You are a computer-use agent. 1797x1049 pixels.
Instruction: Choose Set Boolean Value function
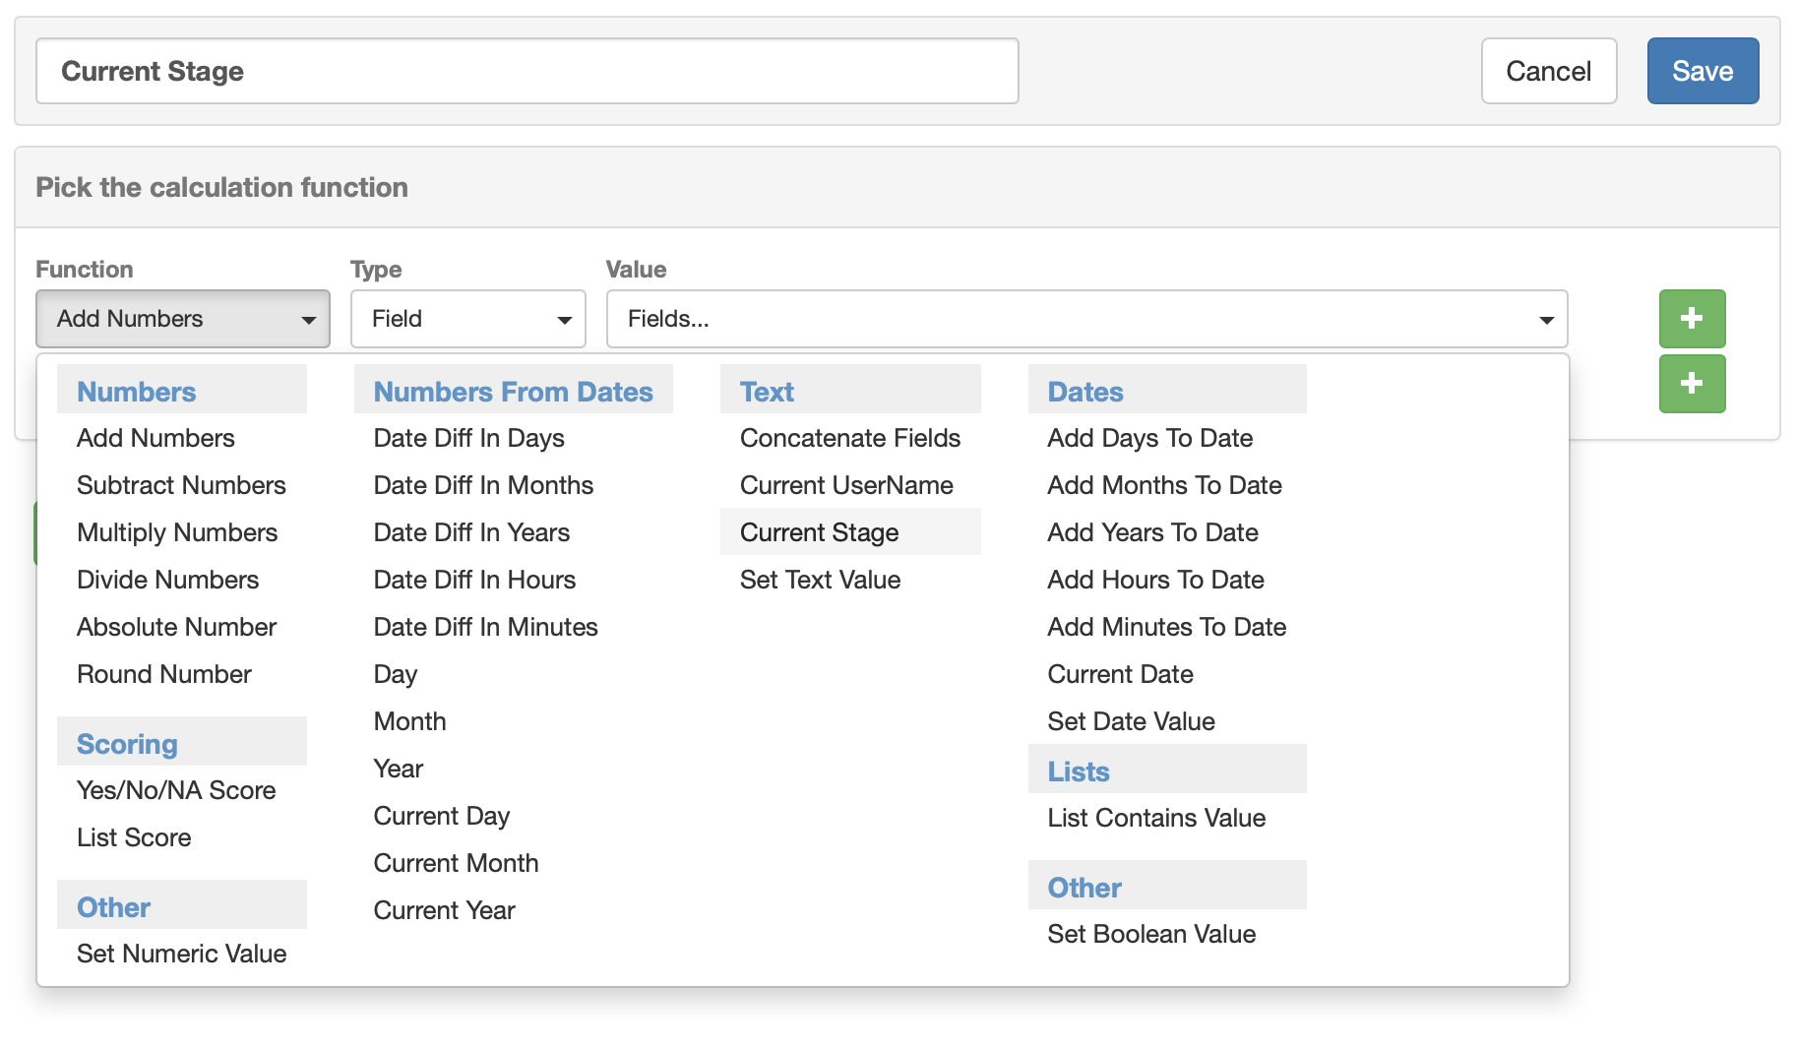[1151, 934]
